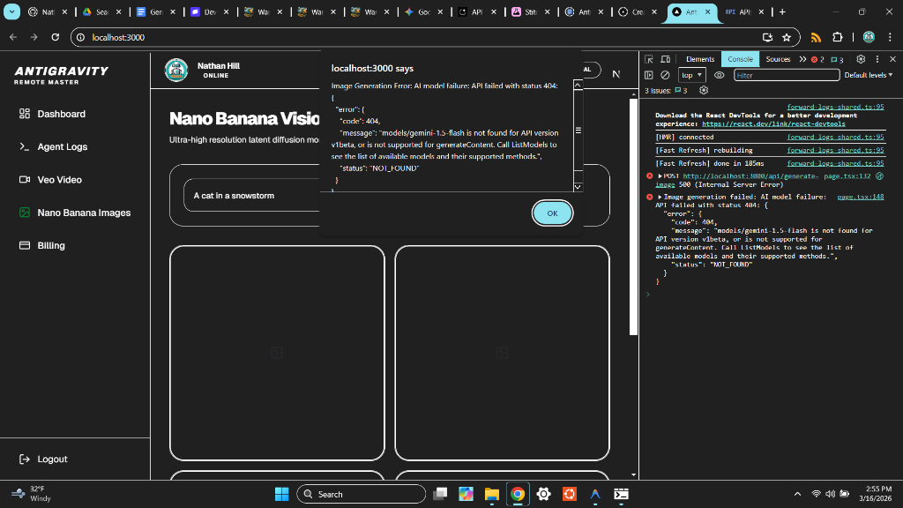Open the Default levels dropdown
The width and height of the screenshot is (903, 508).
pyautogui.click(x=868, y=75)
